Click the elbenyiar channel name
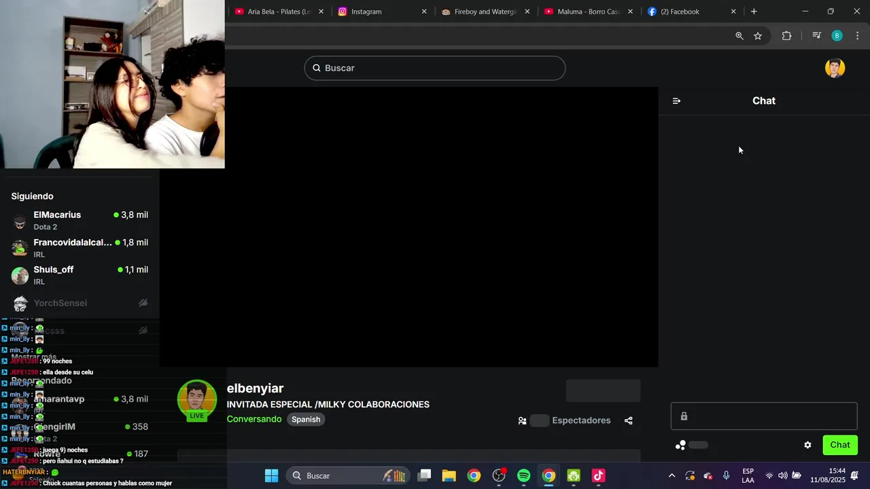 [x=255, y=388]
